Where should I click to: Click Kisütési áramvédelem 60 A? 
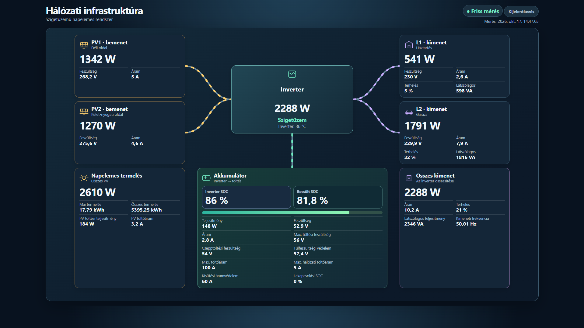click(207, 281)
